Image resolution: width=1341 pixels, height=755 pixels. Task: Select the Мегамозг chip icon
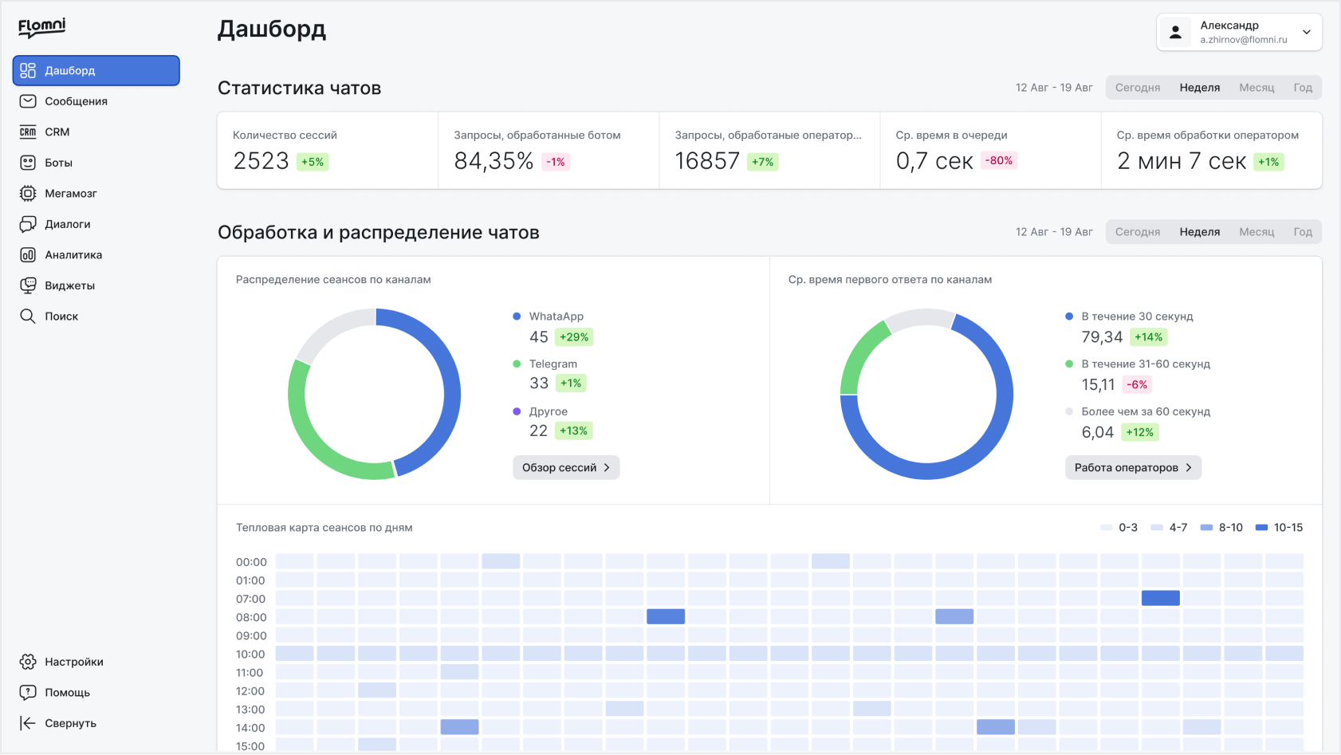[x=28, y=194]
